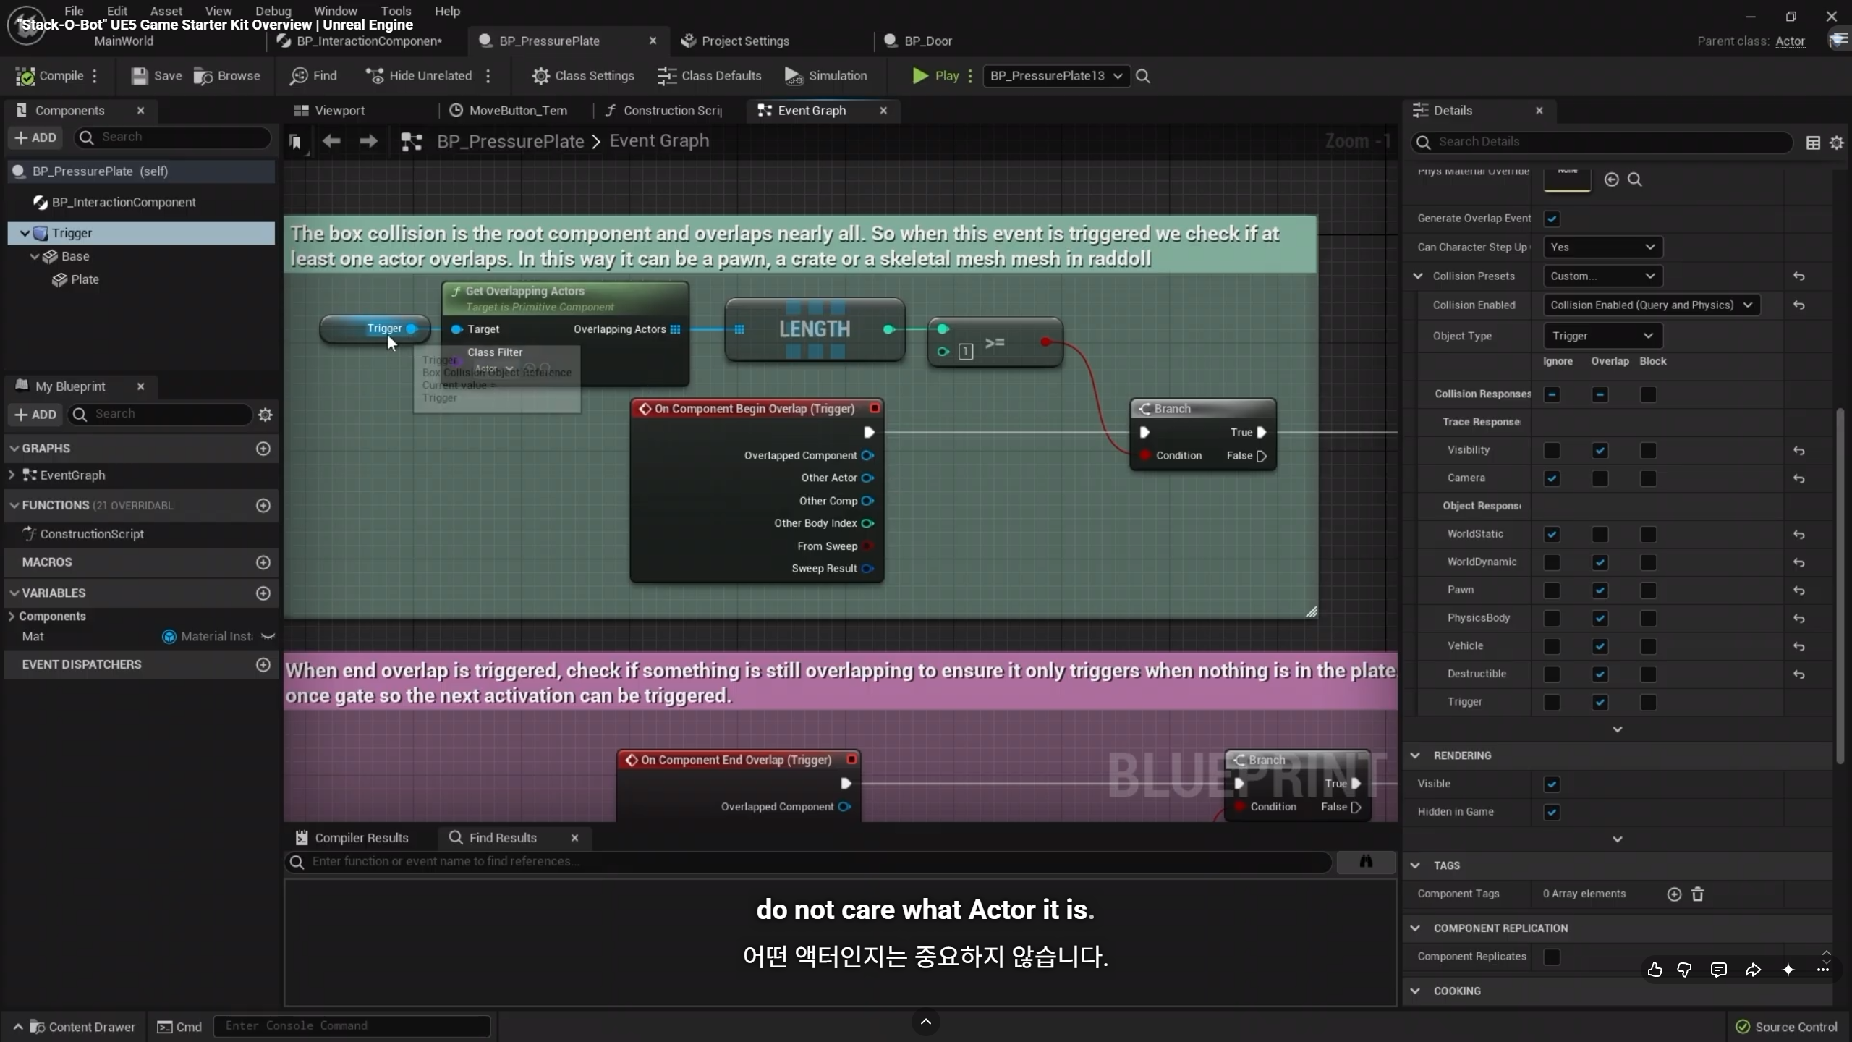The width and height of the screenshot is (1852, 1042).
Task: Add a new function with plus icon
Action: pyautogui.click(x=263, y=505)
